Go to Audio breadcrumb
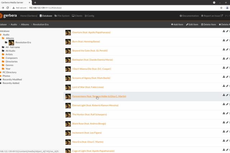 [14, 24]
